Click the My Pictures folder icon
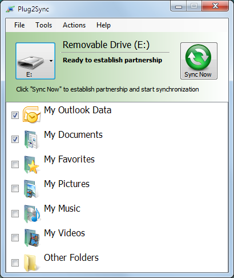The width and height of the screenshot is (234, 278). pos(31,189)
